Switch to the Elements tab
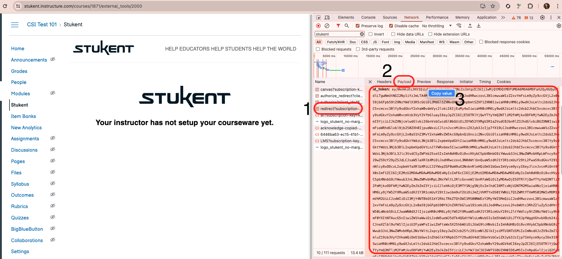Viewport: 562px width, 259px height. [346, 17]
